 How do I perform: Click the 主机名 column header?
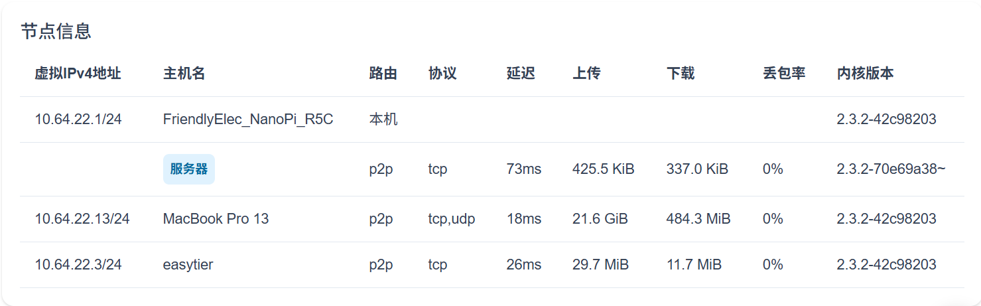(184, 73)
